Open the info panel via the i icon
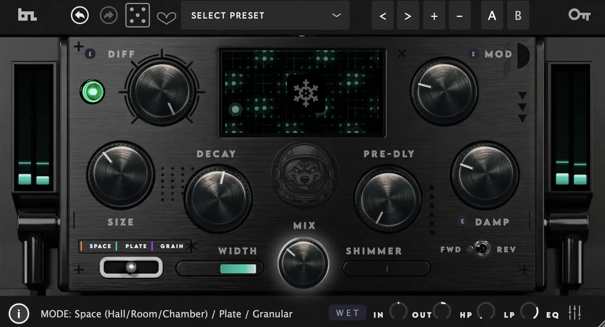Image resolution: width=605 pixels, height=327 pixels. (19, 314)
